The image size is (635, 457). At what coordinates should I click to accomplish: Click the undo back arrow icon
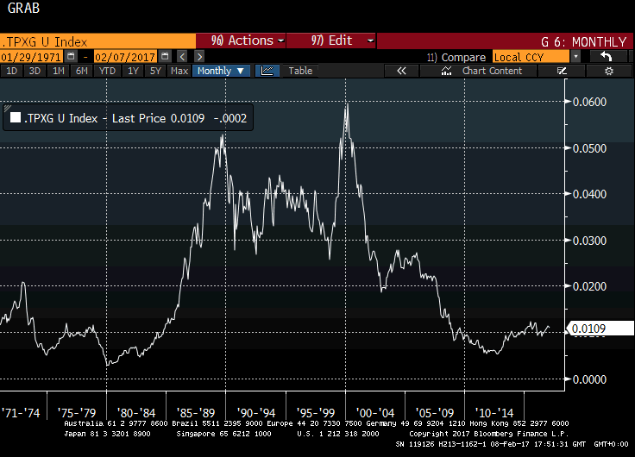[606, 56]
